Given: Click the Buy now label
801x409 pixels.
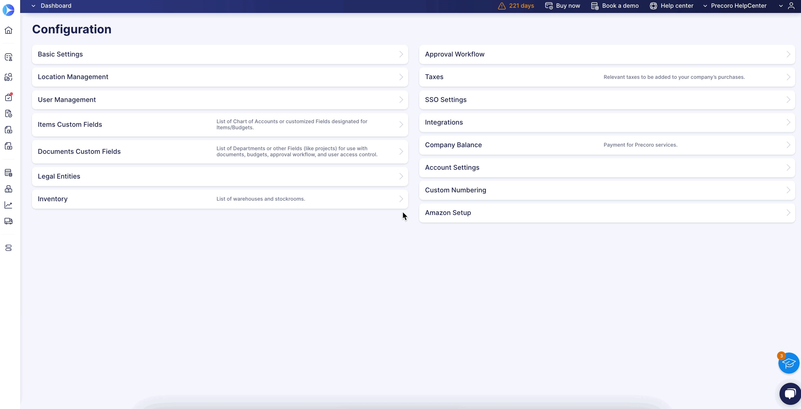Looking at the screenshot, I should [568, 6].
